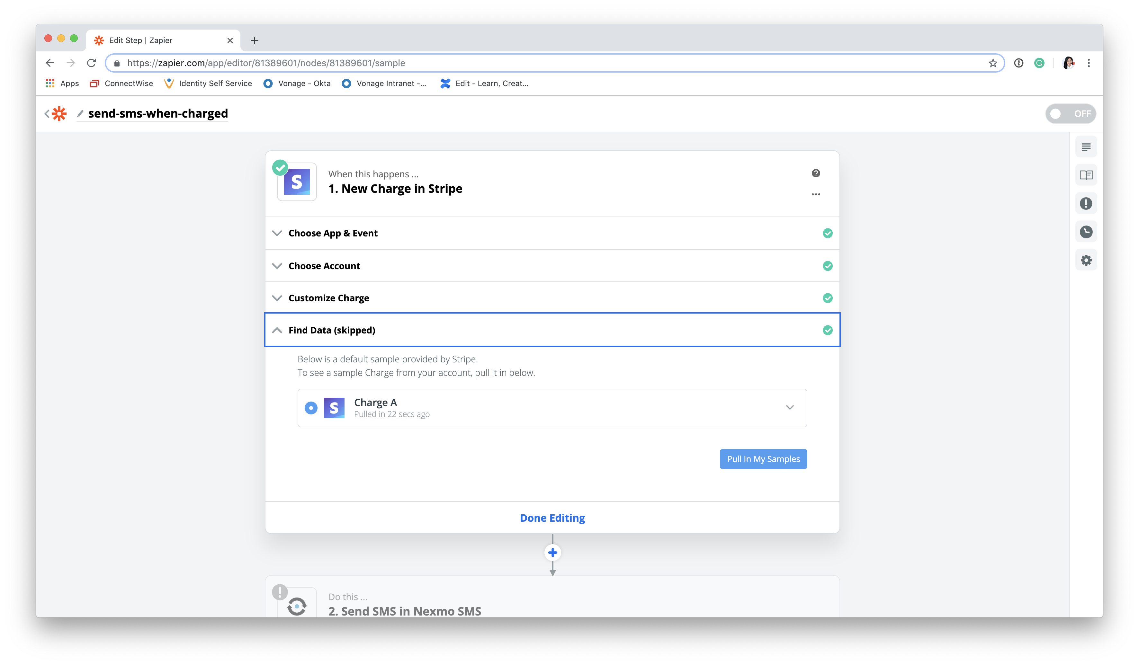The image size is (1139, 665).
Task: Click the Grammarly extension icon
Action: coord(1039,63)
